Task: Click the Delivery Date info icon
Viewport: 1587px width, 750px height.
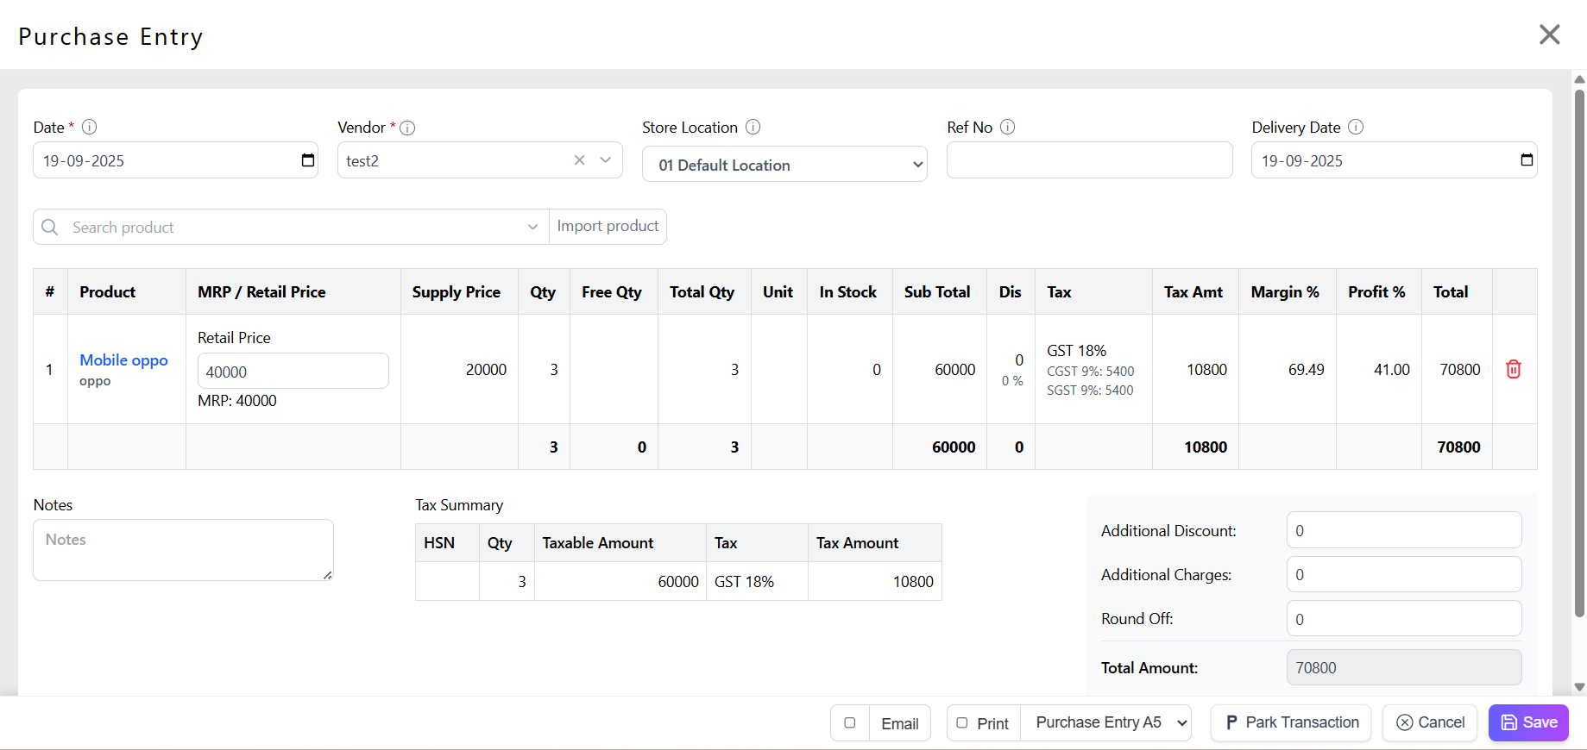Action: 1356,127
